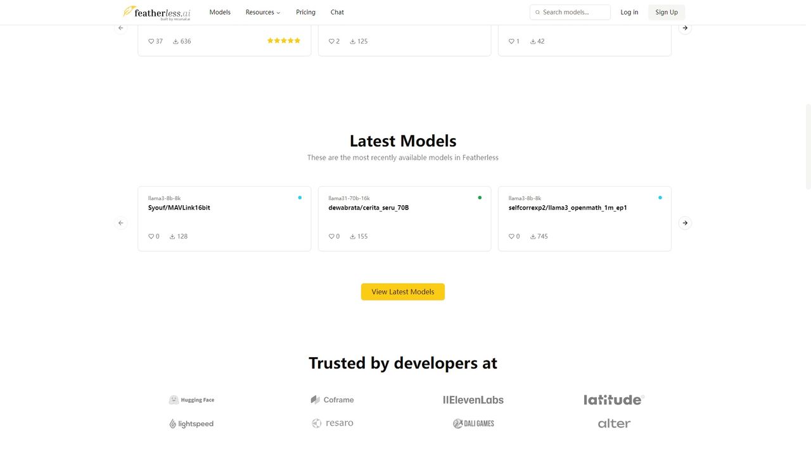The height and width of the screenshot is (456, 811).
Task: Click View Latest Models button
Action: [403, 291]
